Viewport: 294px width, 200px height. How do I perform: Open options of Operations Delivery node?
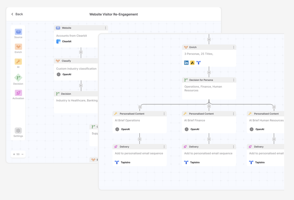coord(164,147)
